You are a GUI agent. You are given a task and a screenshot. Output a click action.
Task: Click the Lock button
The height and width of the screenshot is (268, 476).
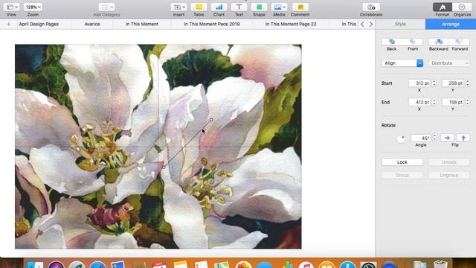[402, 162]
